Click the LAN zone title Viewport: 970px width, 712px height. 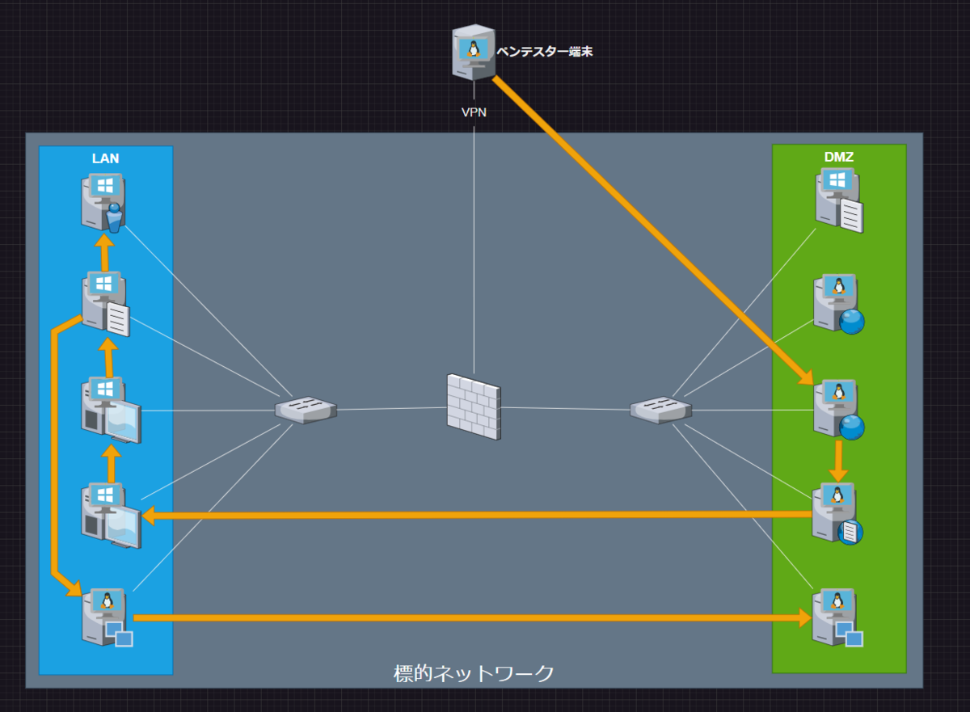[x=105, y=158]
